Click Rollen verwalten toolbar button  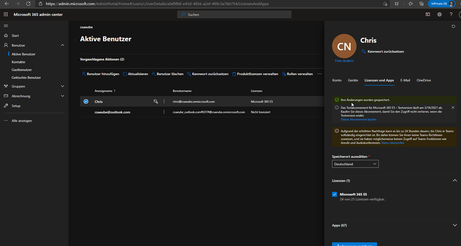click(x=297, y=74)
